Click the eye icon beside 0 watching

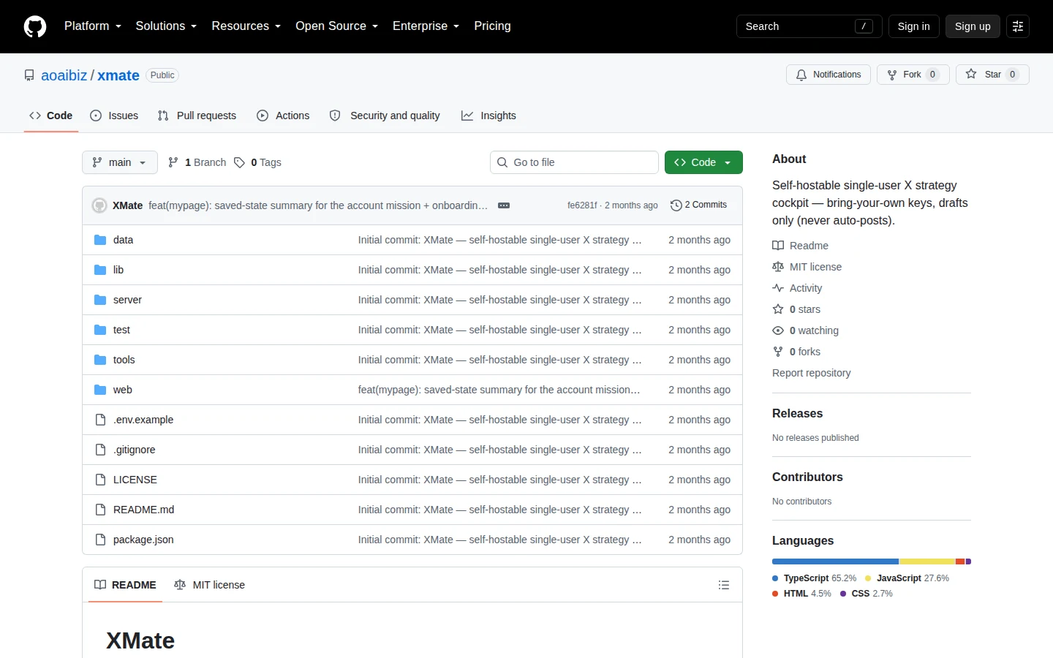778,330
